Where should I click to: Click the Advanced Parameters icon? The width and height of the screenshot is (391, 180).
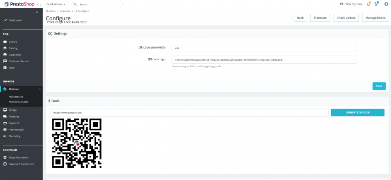tap(5, 164)
